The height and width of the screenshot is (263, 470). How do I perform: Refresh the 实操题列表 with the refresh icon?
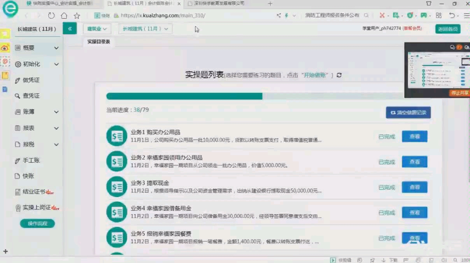(338, 75)
